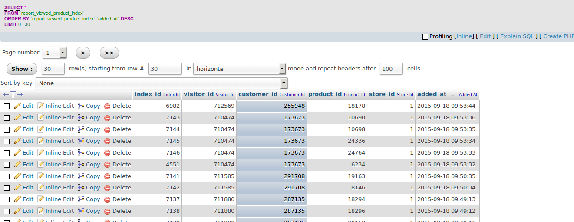This screenshot has height=222, width=574.
Task: Select product_id cell 8146
Action: (x=337, y=188)
